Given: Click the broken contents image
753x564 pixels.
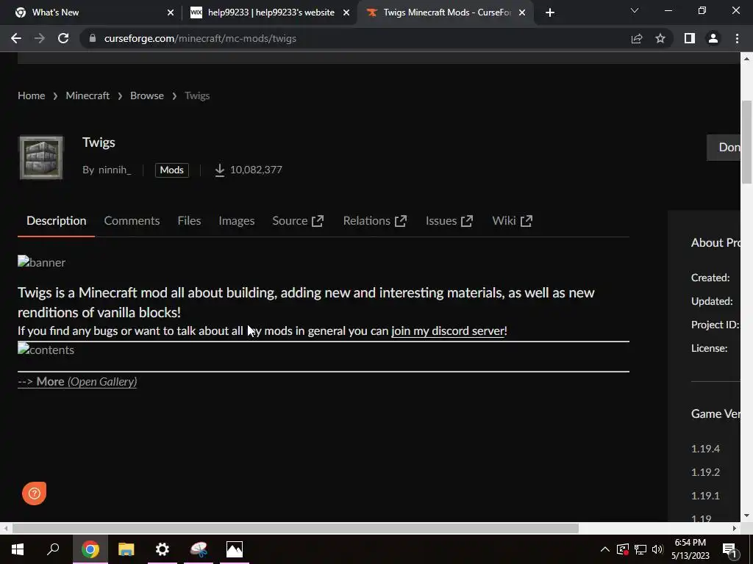Looking at the screenshot, I should click(46, 349).
